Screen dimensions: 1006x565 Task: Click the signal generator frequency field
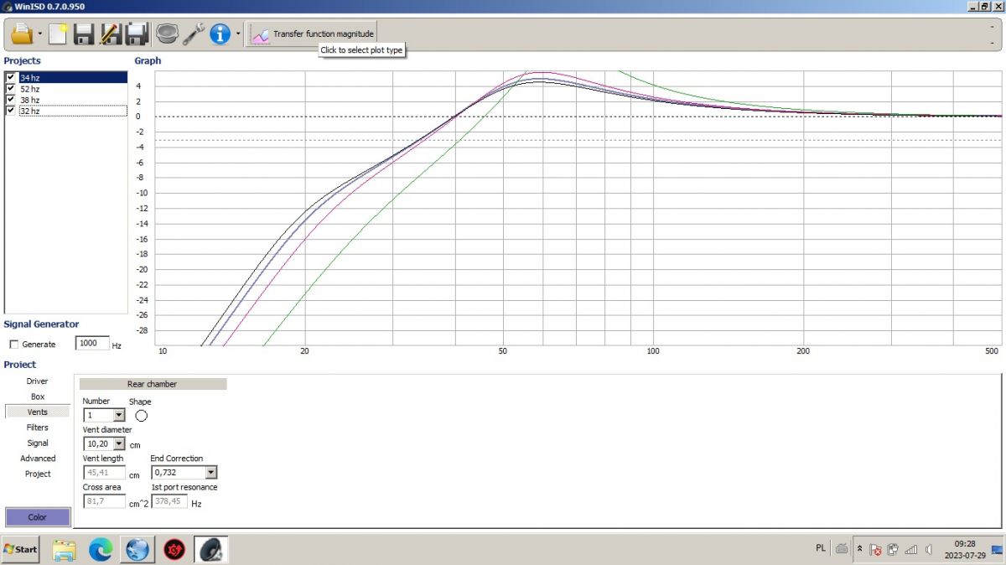[x=91, y=343]
